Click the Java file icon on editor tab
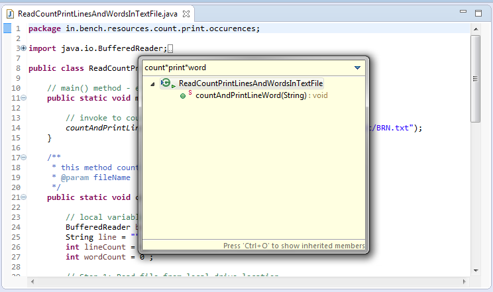Screen dimensions: 493x292 point(10,13)
